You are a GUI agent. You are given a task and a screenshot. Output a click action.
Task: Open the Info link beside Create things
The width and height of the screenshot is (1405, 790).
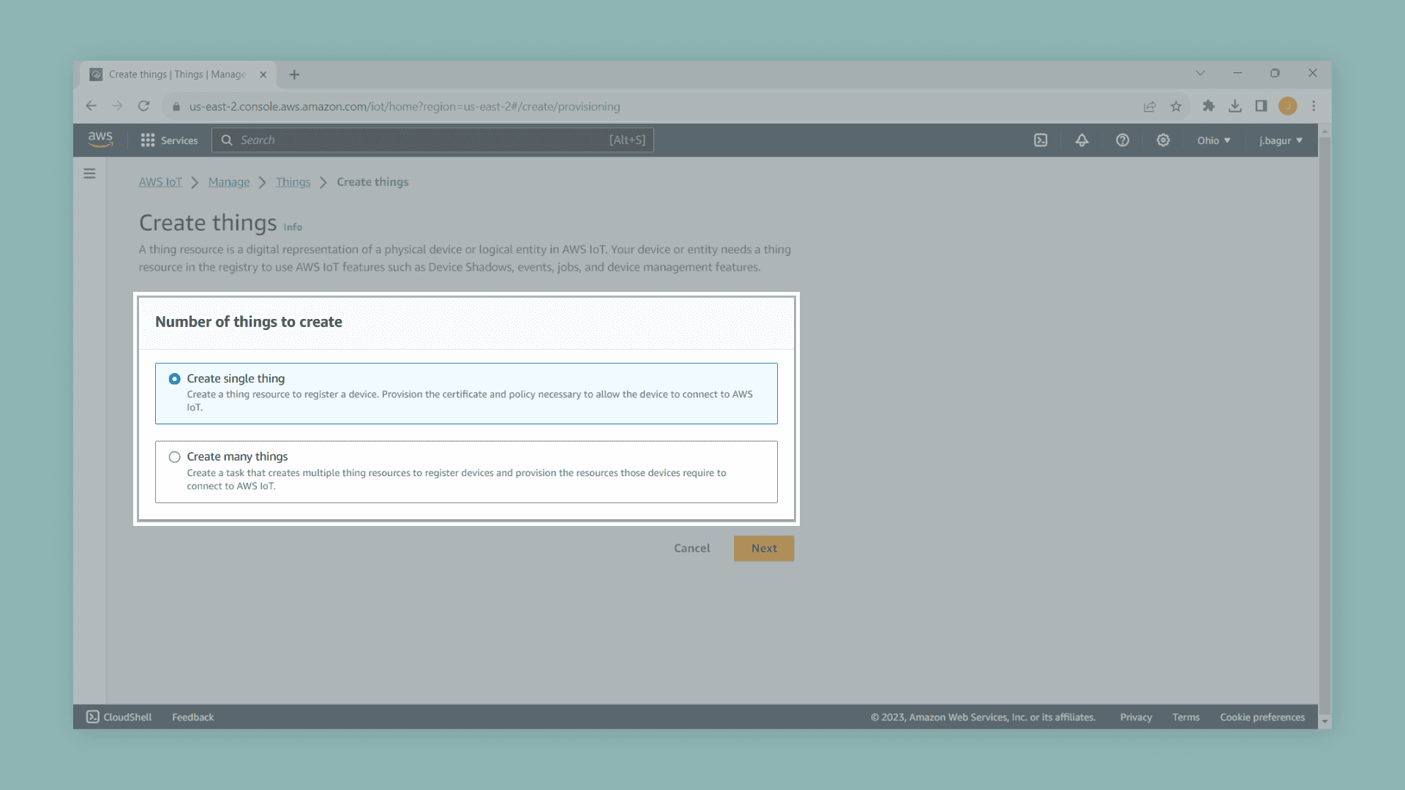click(293, 227)
